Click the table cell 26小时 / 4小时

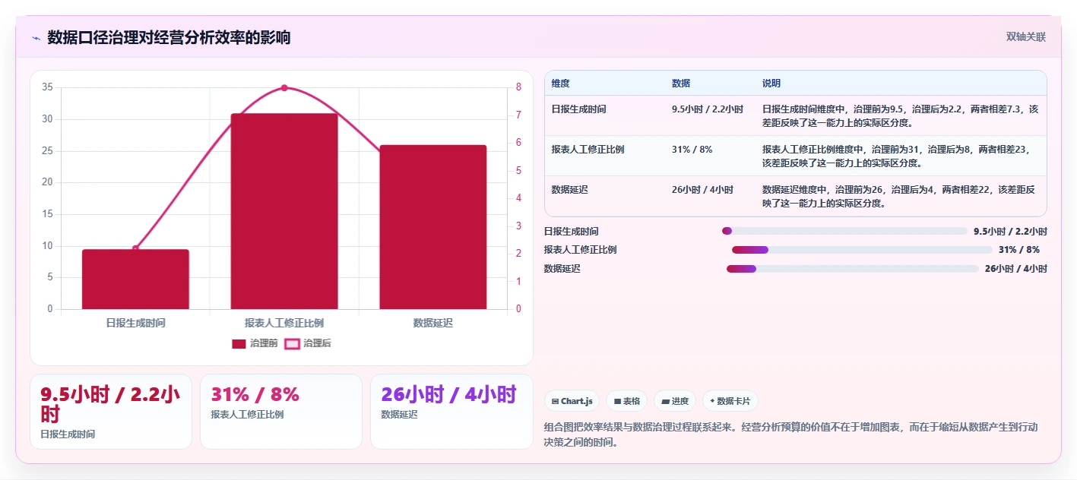tap(702, 190)
